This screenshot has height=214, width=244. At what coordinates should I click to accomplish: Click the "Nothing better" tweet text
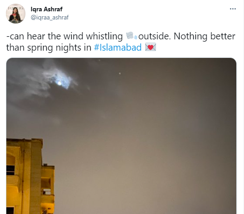point(205,36)
